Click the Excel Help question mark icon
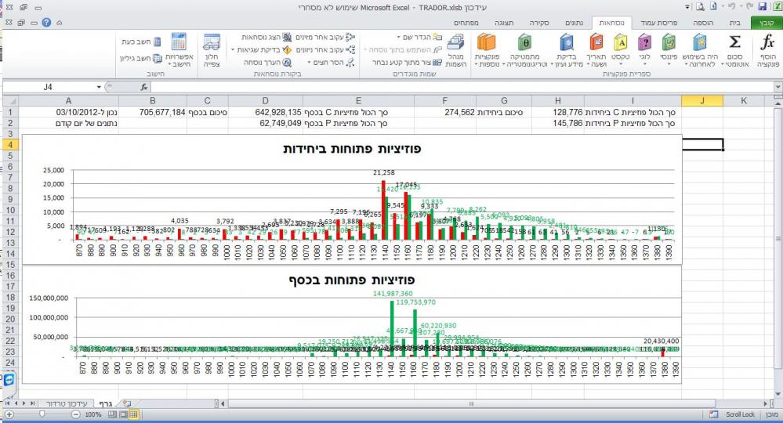This screenshot has width=783, height=423. (48, 23)
